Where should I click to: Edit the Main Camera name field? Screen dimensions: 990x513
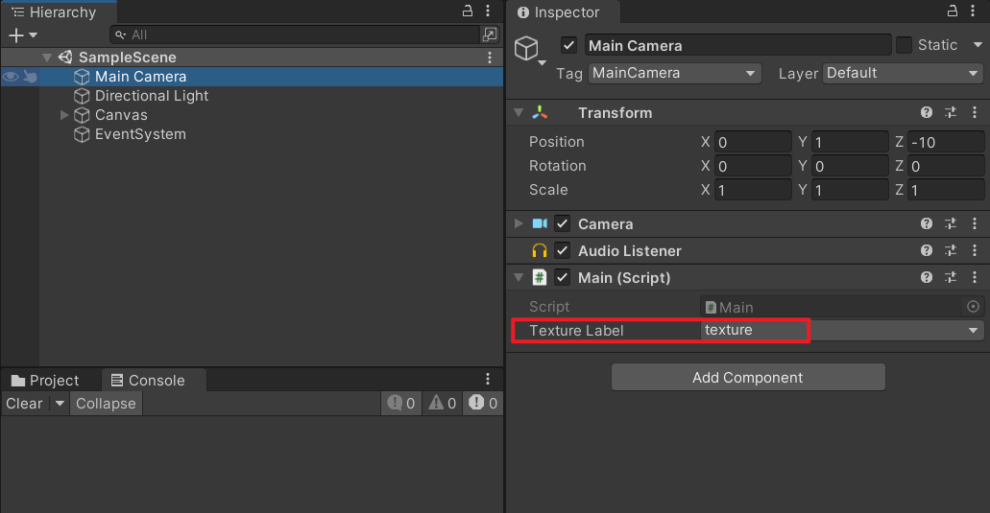tap(737, 45)
